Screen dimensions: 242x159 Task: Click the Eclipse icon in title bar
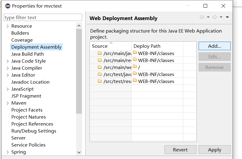point(7,6)
